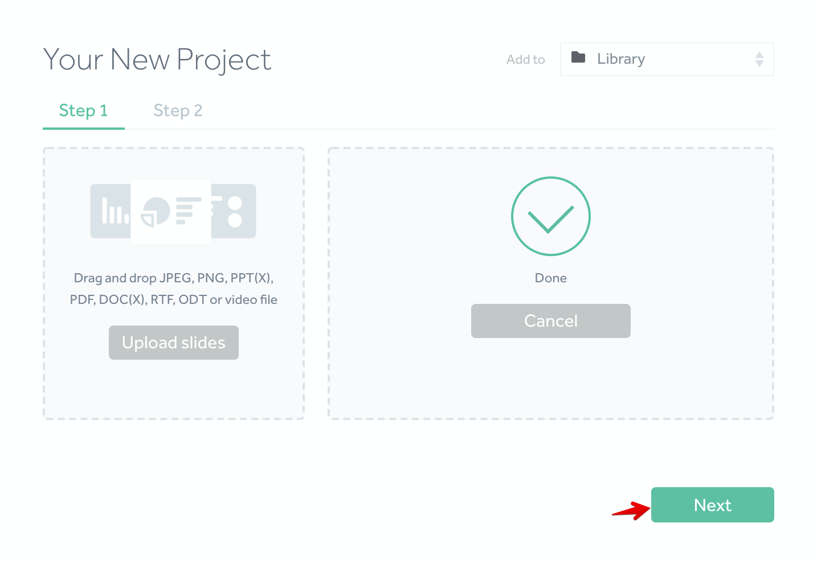
Task: Proceed with the green Next button
Action: (712, 505)
